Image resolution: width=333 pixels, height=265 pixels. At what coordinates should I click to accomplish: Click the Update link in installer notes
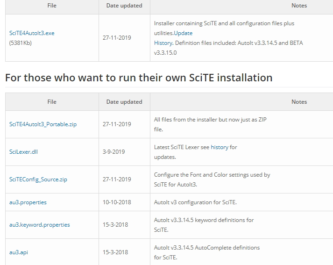[183, 33]
